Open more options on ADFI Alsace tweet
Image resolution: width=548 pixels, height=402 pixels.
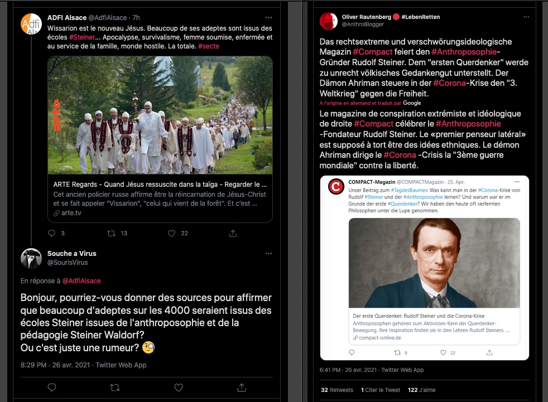point(269,17)
